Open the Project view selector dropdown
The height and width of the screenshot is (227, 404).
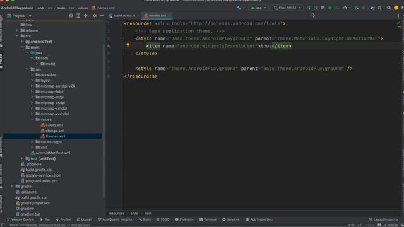[19, 16]
